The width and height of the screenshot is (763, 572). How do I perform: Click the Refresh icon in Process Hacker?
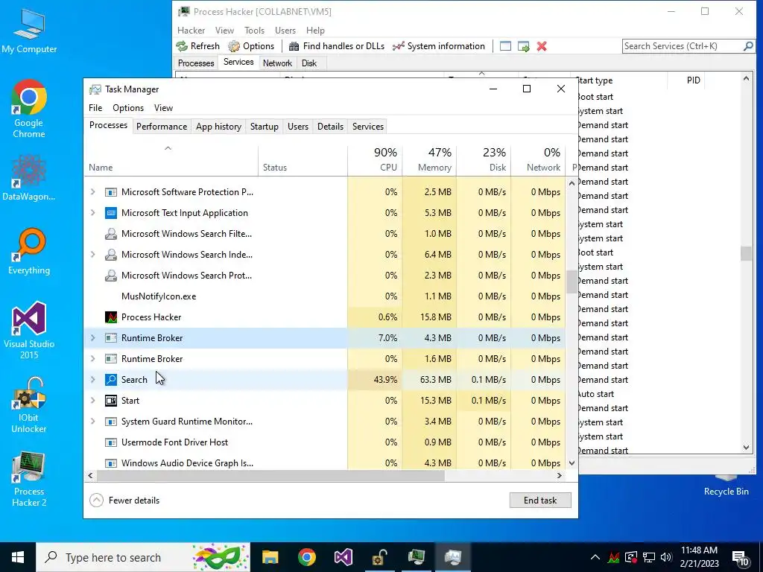(x=182, y=46)
